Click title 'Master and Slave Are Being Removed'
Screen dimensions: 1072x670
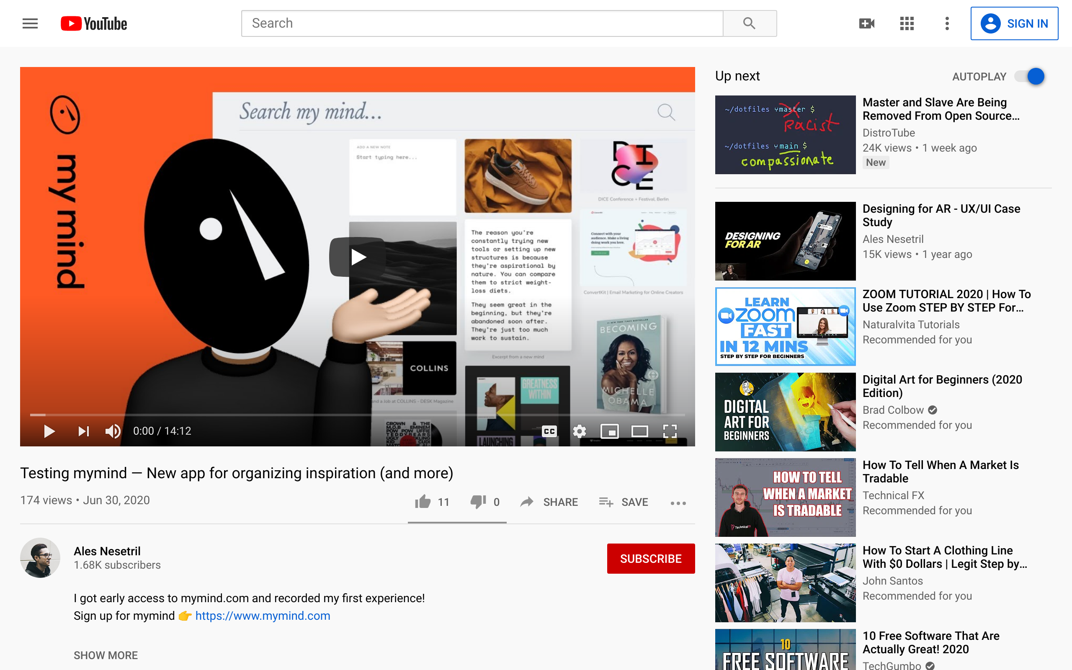coord(941,109)
